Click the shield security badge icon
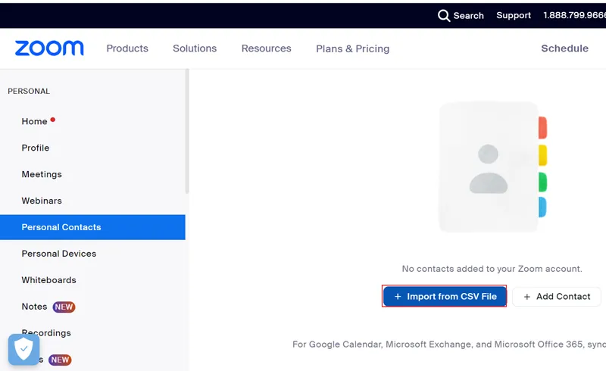The image size is (606, 371). coord(24,349)
